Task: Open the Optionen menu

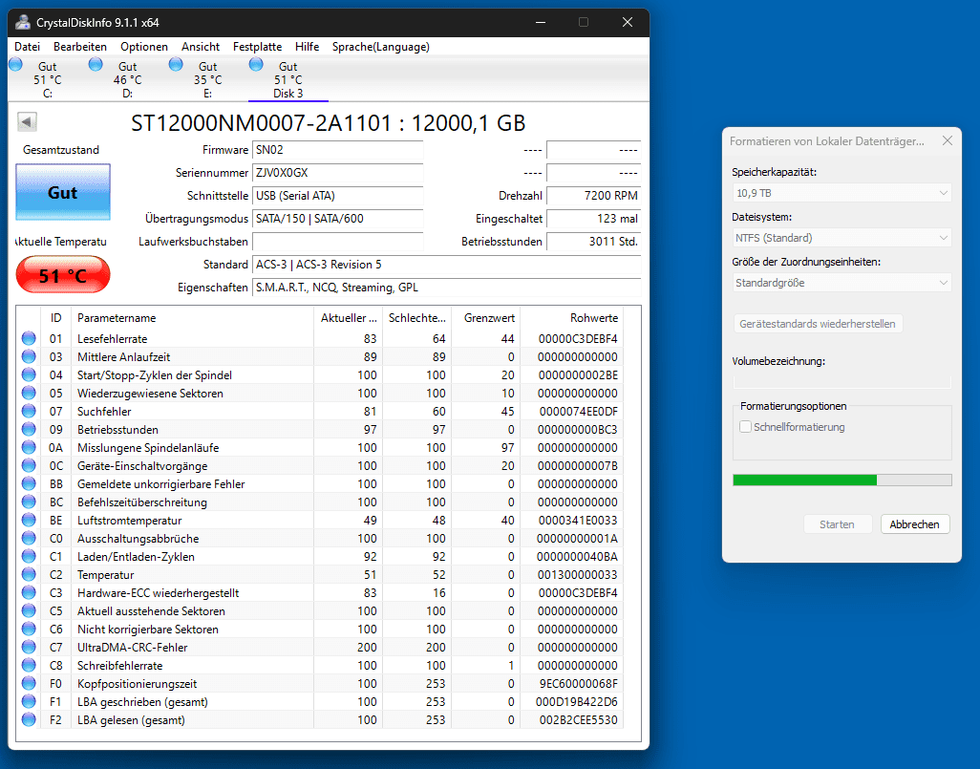Action: [144, 47]
